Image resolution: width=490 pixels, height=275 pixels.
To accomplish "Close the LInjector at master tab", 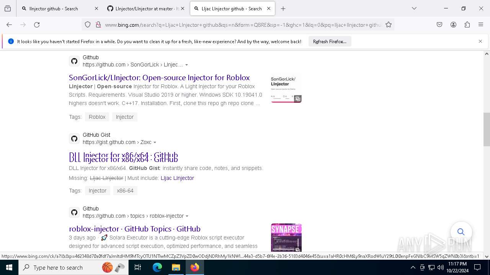I will [183, 8].
